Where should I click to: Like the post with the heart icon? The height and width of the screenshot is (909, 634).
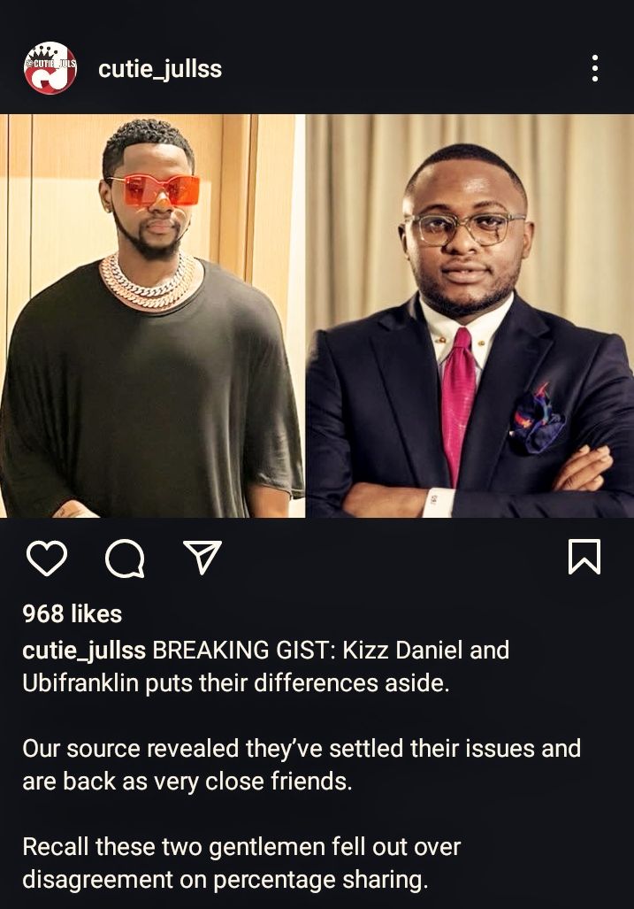click(47, 558)
